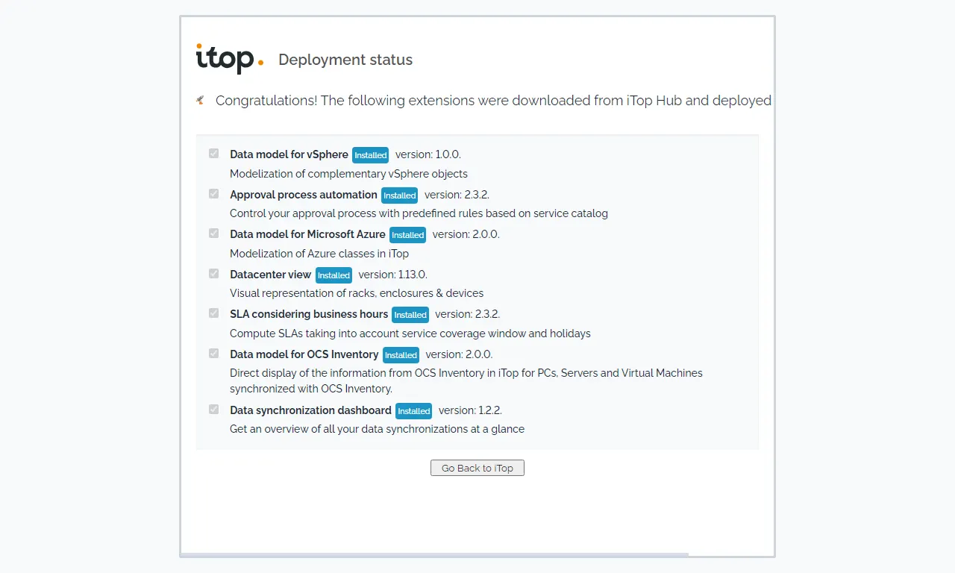955x573 pixels.
Task: Click 'Modelization of Azure classes in iTop' description
Action: tap(319, 254)
